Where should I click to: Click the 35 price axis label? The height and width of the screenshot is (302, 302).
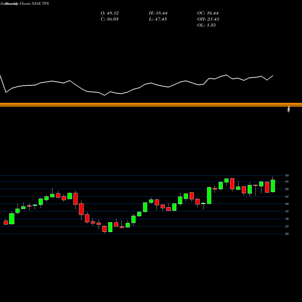(x=287, y=211)
